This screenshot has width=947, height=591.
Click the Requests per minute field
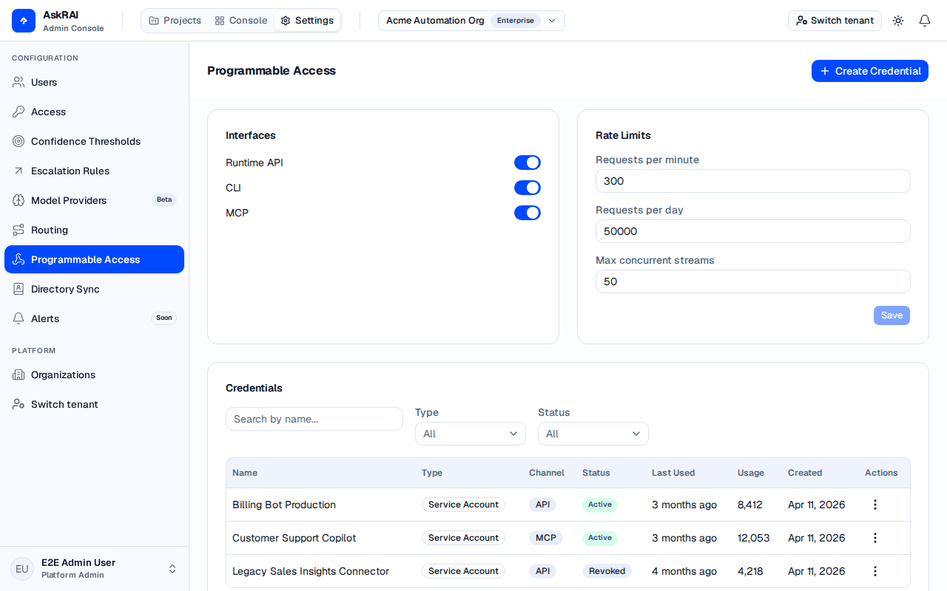tap(753, 181)
